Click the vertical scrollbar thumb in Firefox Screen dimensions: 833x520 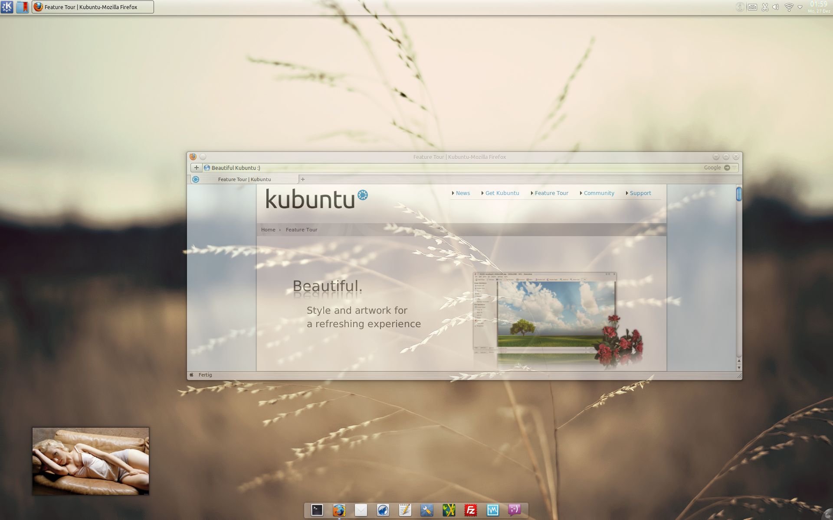pyautogui.click(x=739, y=194)
